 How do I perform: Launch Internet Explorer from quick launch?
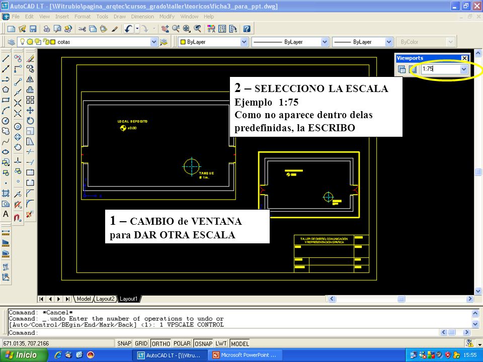pos(58,355)
